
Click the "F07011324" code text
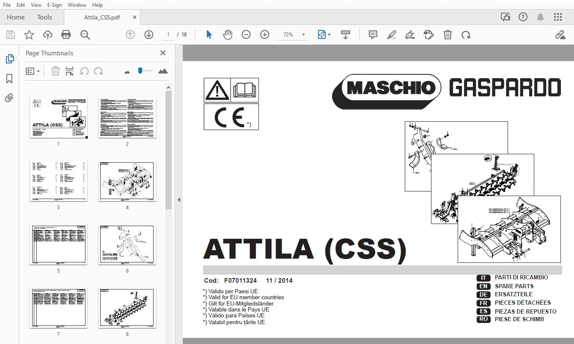(241, 281)
